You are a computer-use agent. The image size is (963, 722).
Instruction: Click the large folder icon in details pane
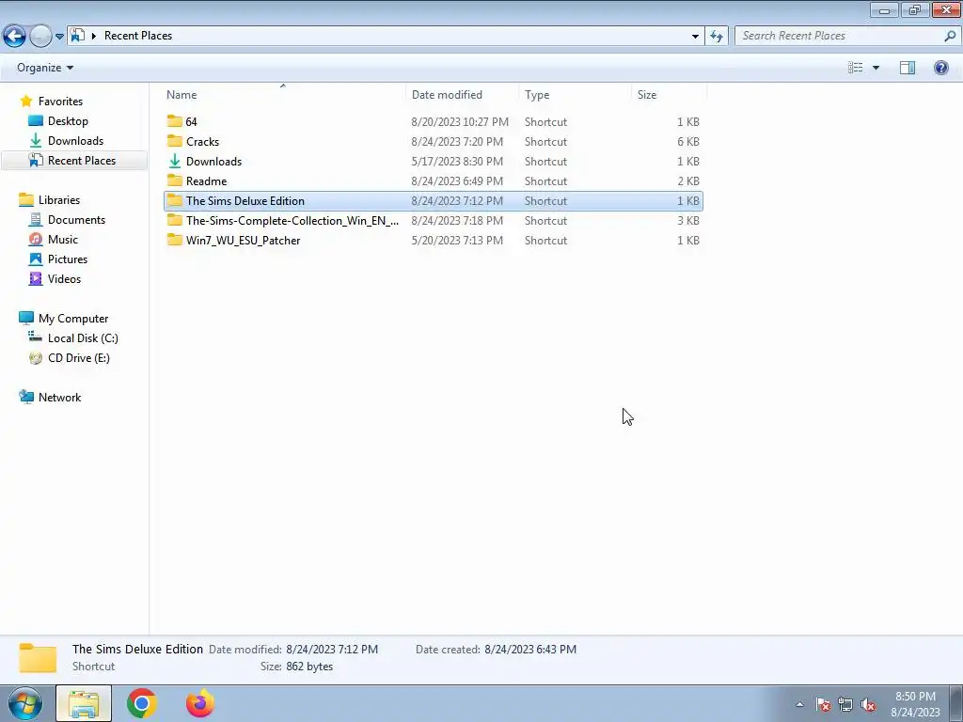[38, 657]
